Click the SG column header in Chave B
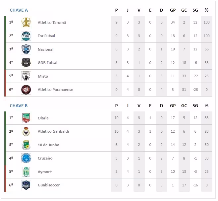This screenshot has height=201, width=218. coord(195,106)
